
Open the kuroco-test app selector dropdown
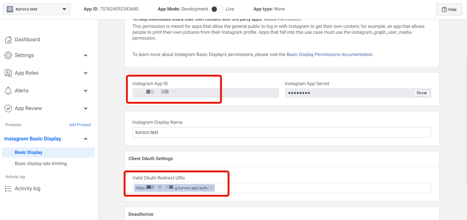click(65, 9)
